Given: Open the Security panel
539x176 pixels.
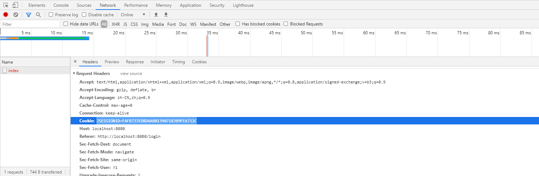Looking at the screenshot, I should pos(217,5).
